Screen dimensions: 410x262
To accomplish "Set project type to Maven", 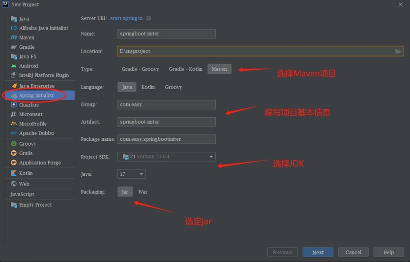I will coord(219,69).
